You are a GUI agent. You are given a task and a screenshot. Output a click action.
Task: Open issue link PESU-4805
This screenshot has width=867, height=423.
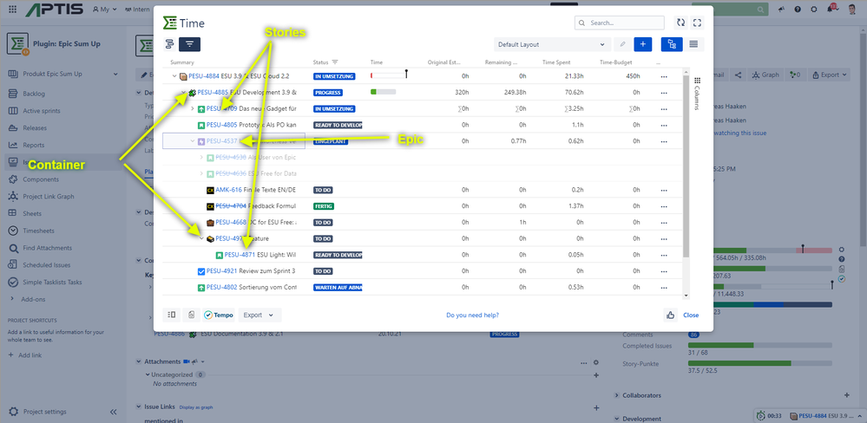point(221,125)
